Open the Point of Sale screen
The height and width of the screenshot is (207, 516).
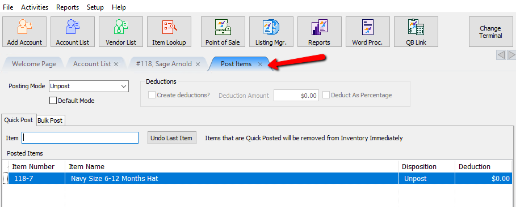[x=223, y=32]
